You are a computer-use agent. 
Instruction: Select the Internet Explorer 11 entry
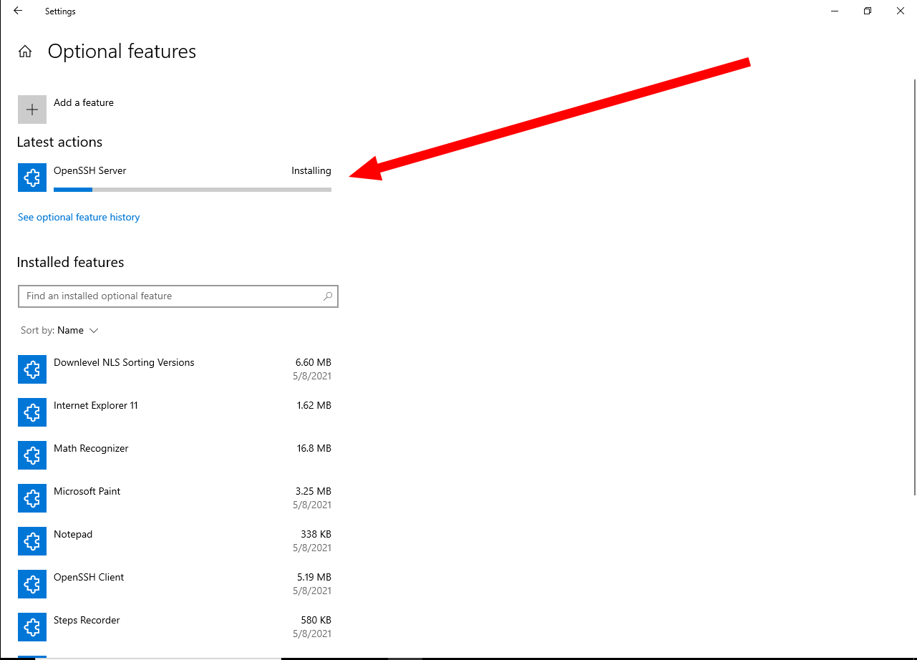[x=175, y=412]
